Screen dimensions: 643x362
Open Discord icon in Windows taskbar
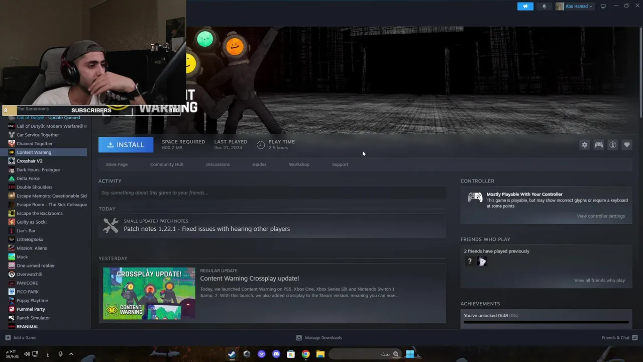pyautogui.click(x=276, y=354)
